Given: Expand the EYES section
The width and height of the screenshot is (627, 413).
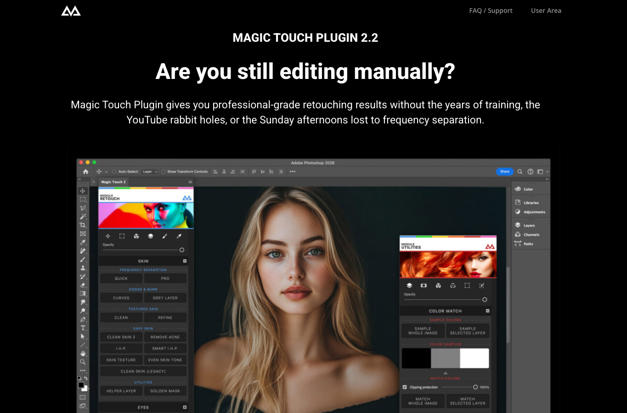Looking at the screenshot, I should point(185,407).
